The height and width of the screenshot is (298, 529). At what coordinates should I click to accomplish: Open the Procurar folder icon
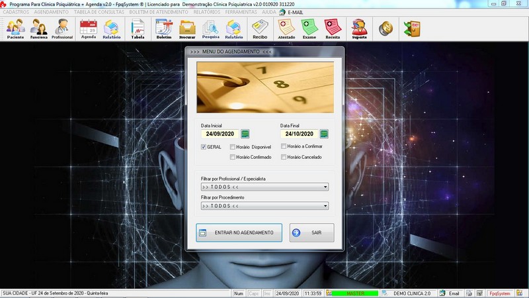click(x=187, y=28)
